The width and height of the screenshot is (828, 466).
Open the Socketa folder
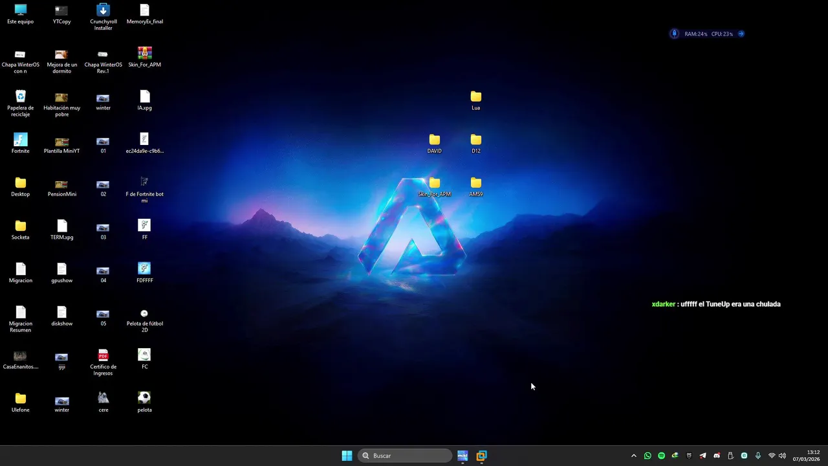pyautogui.click(x=21, y=230)
